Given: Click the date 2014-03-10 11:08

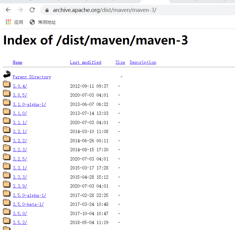Looking at the screenshot, I should click(89, 132).
